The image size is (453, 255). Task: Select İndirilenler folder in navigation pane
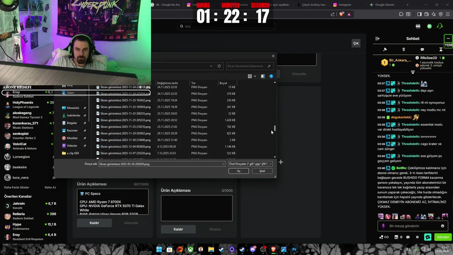[x=74, y=115]
